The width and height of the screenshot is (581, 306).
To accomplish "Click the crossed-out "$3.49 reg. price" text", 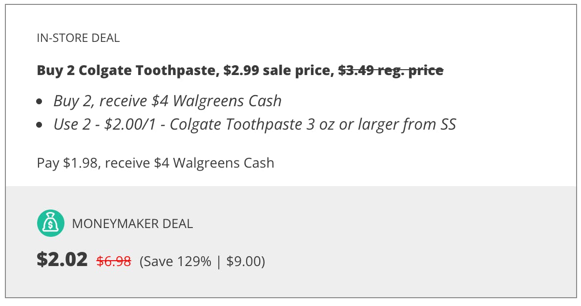I will click(x=391, y=71).
